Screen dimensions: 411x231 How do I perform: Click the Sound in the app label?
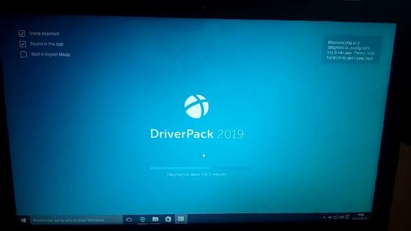[x=47, y=44]
